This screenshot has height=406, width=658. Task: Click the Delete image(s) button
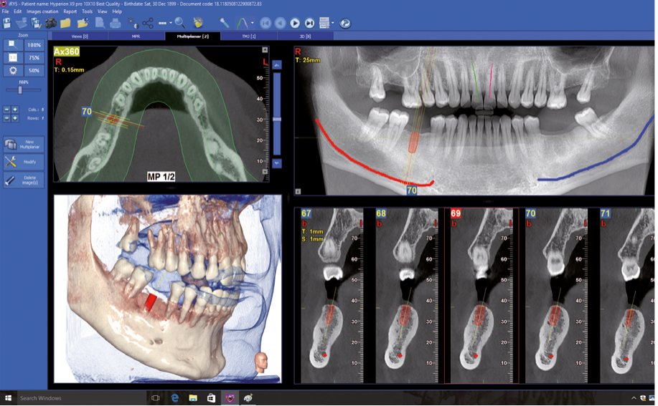pos(24,180)
